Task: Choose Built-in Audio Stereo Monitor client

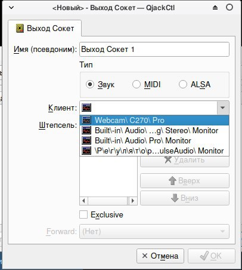Action: click(x=154, y=130)
